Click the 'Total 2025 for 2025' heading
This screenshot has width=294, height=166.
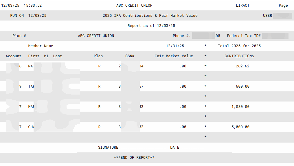pyautogui.click(x=239, y=46)
